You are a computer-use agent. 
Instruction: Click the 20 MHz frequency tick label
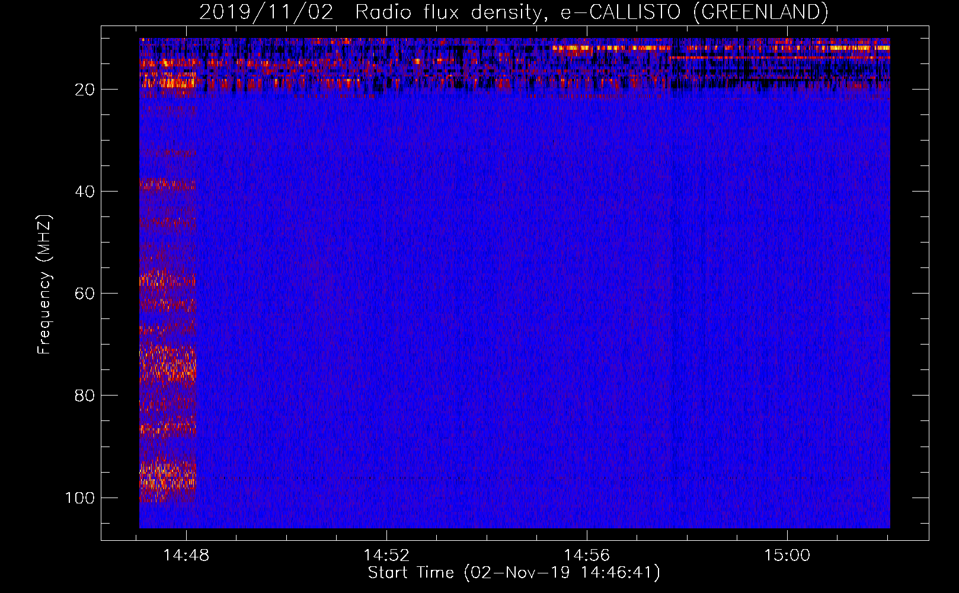tap(85, 90)
